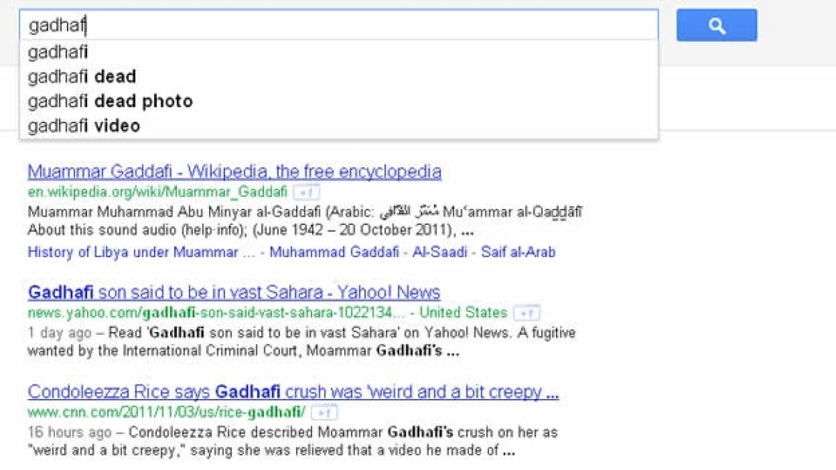Pick the 'gadhafi video' suggestion
The width and height of the screenshot is (836, 470).
pyautogui.click(x=339, y=126)
